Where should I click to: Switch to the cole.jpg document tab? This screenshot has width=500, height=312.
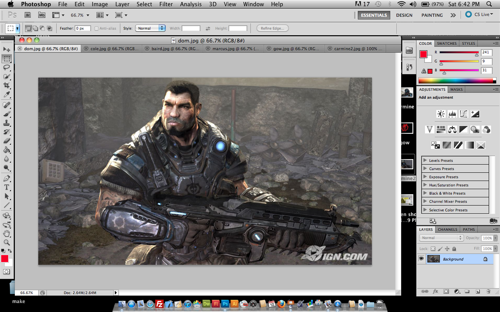(111, 49)
